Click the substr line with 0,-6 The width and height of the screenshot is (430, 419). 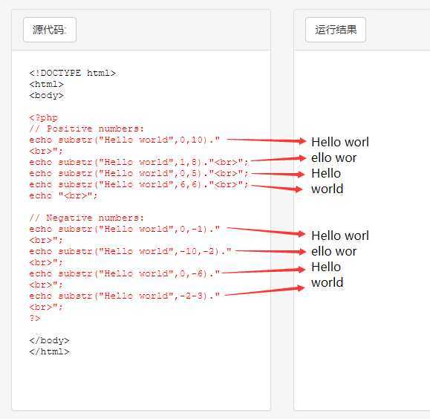(x=125, y=273)
